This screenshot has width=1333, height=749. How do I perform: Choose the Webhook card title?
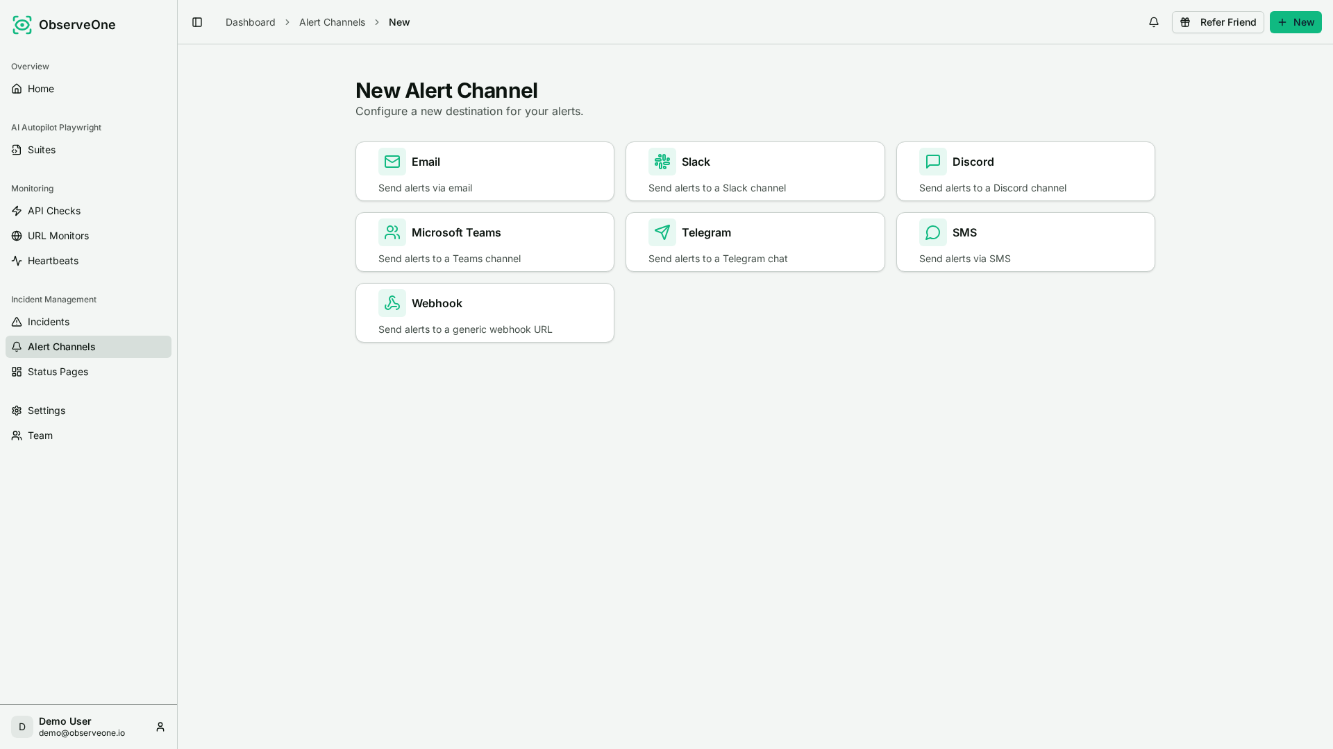click(x=437, y=303)
